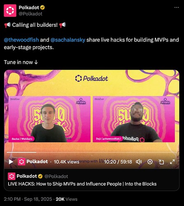Click Polkadot avatar in video control bar
The image size is (184, 206).
[x=21, y=162]
